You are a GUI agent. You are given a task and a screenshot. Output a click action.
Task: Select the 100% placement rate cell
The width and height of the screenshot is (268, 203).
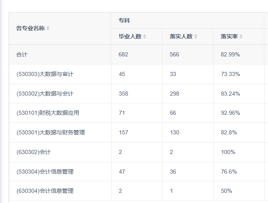pyautogui.click(x=228, y=152)
